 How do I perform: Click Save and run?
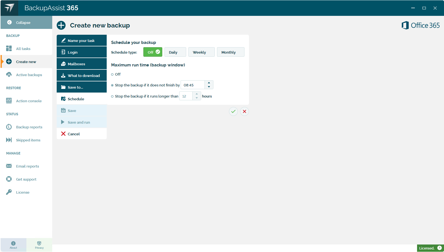pyautogui.click(x=82, y=122)
